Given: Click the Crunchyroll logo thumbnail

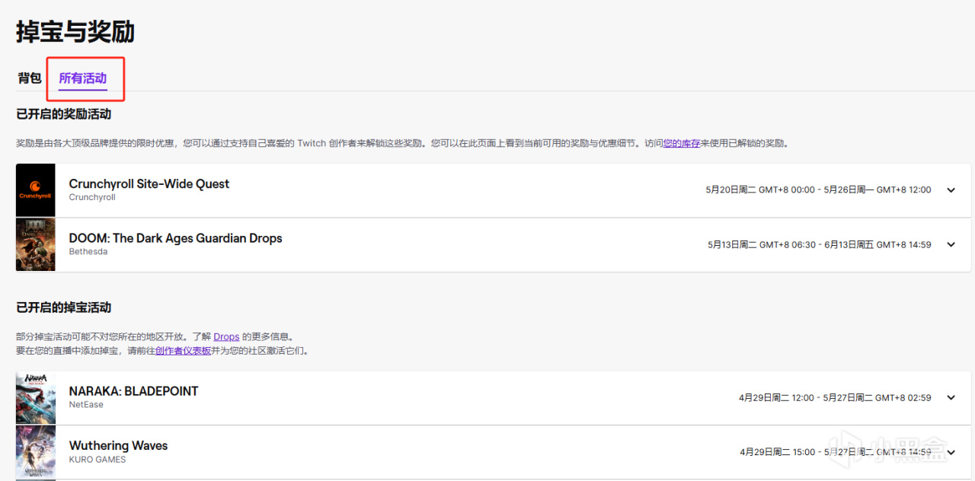Looking at the screenshot, I should click(36, 190).
